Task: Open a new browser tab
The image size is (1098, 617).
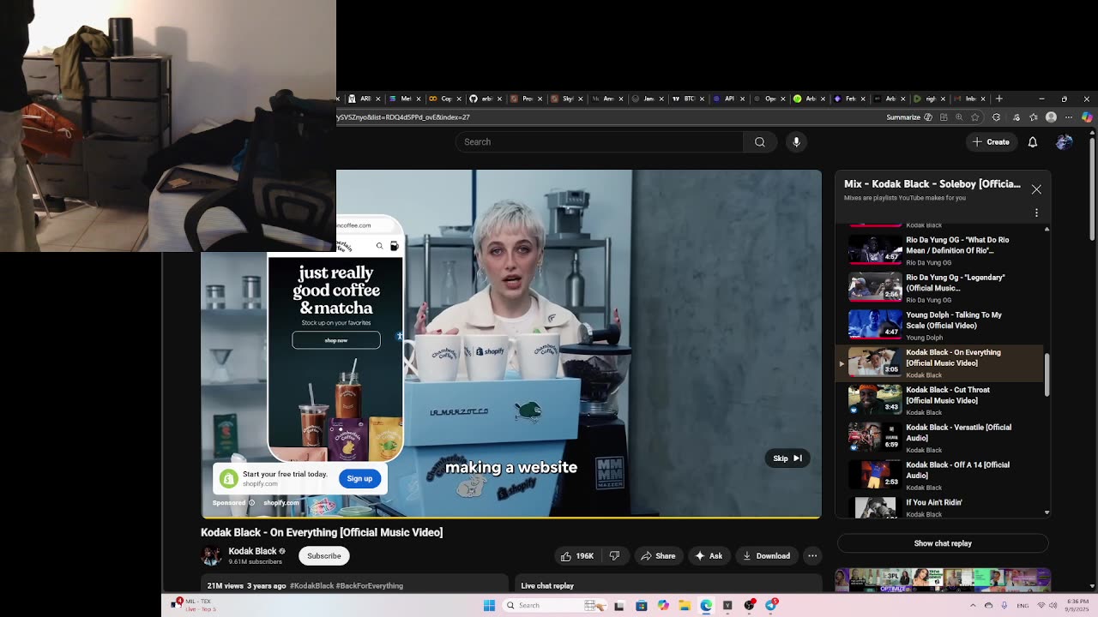Action: (x=998, y=99)
